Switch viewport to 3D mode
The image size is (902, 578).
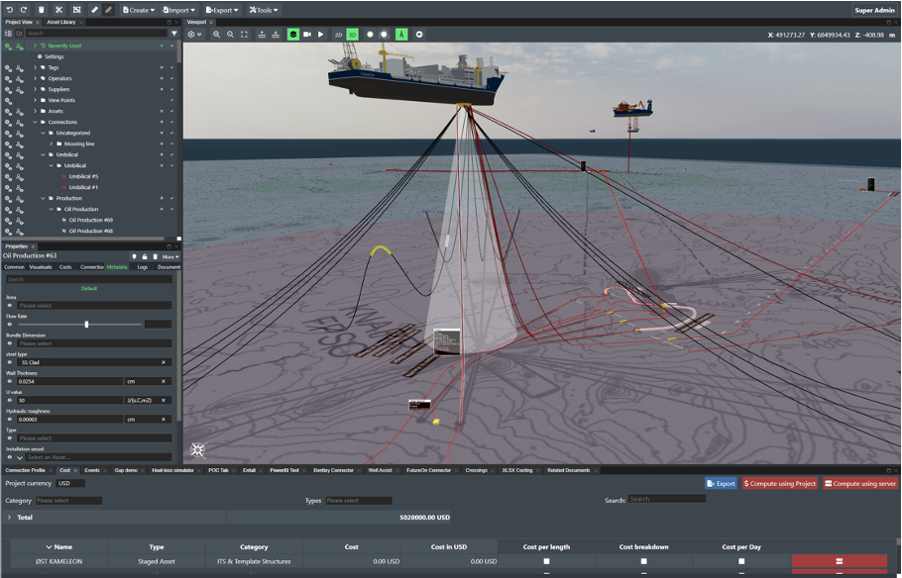coord(352,35)
